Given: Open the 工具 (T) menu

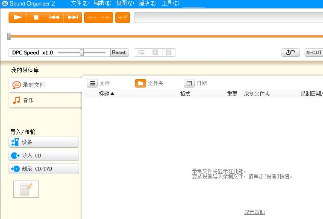Looking at the screenshot, I should [x=170, y=3].
